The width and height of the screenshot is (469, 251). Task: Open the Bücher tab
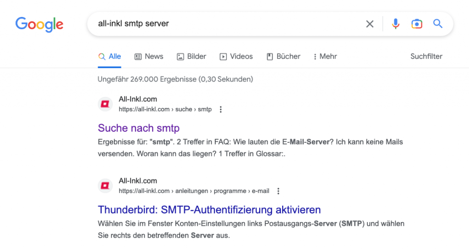coord(284,56)
